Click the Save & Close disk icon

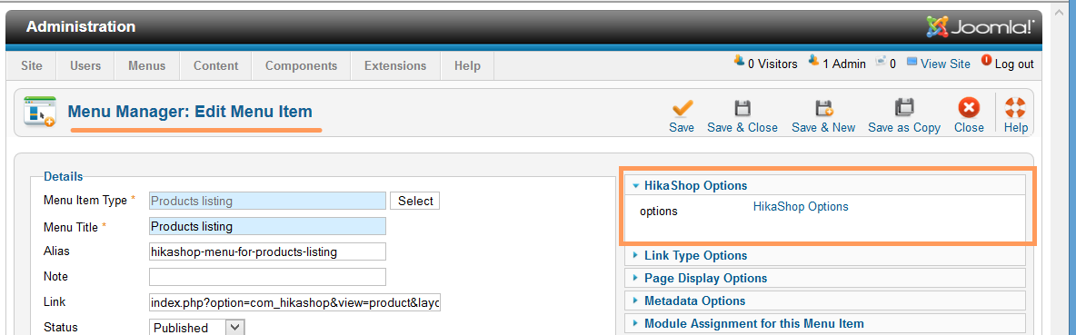[x=742, y=107]
